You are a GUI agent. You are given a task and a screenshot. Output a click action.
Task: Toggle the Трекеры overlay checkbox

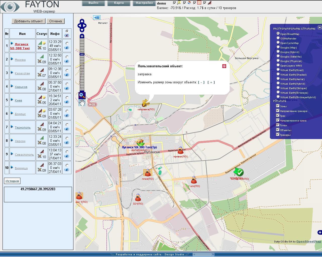278,134
